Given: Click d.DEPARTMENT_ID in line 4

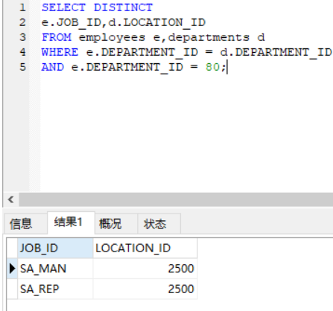Looking at the screenshot, I should pos(276,53).
